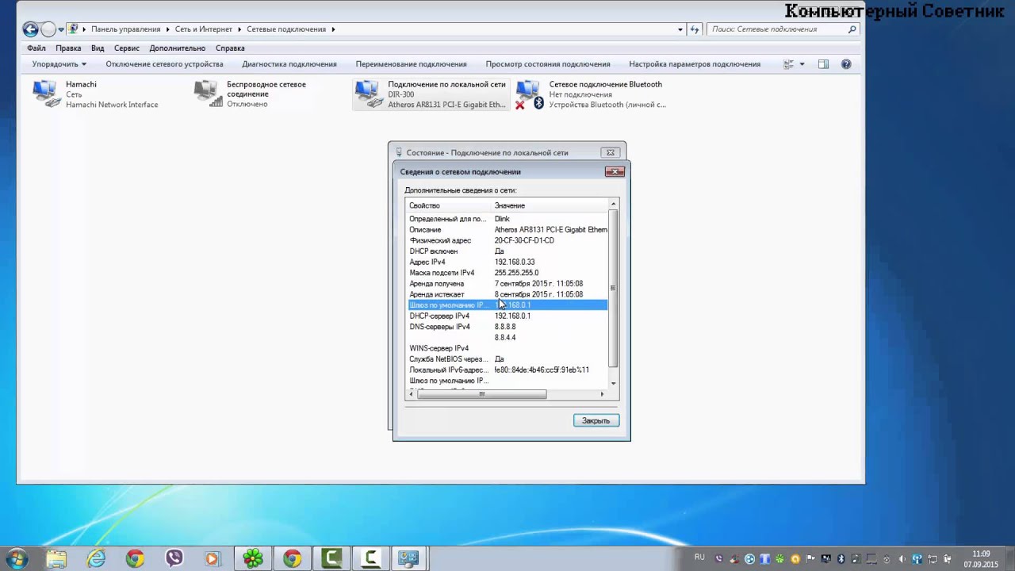Click the Закрыть button in details dialog
1015x571 pixels.
(596, 420)
